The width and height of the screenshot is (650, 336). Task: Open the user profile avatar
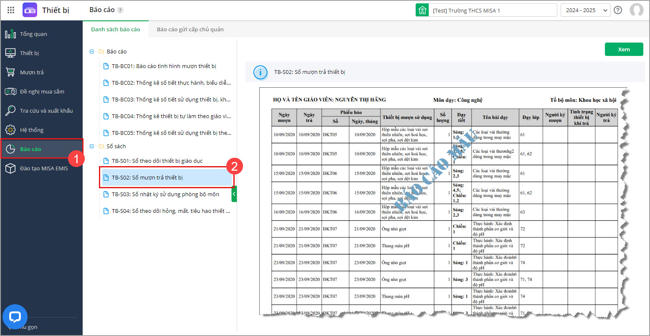tap(636, 10)
